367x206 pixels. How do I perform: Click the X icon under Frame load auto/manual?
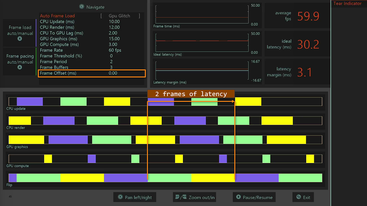pyautogui.click(x=20, y=39)
